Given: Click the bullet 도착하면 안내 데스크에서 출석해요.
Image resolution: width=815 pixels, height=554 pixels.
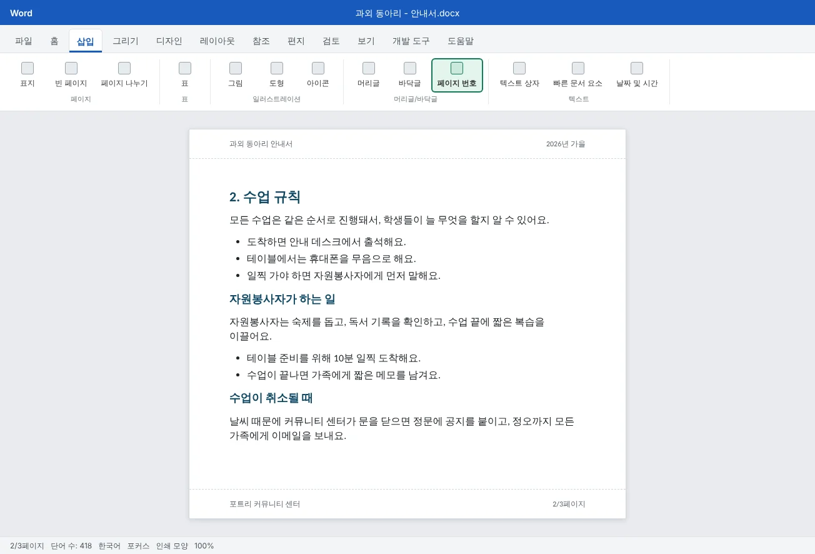Looking at the screenshot, I should (326, 241).
